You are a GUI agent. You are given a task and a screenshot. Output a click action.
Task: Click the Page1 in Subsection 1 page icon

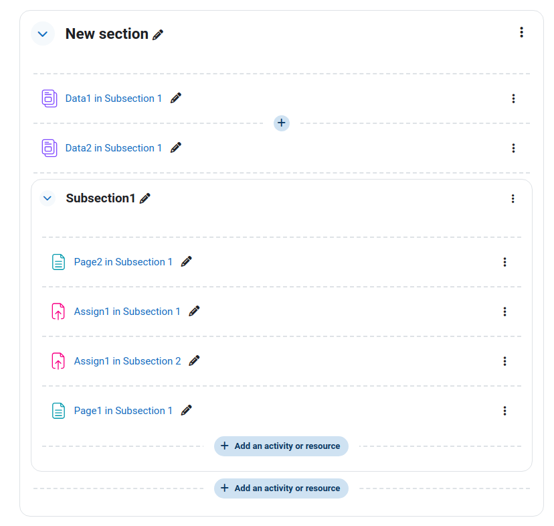point(58,411)
